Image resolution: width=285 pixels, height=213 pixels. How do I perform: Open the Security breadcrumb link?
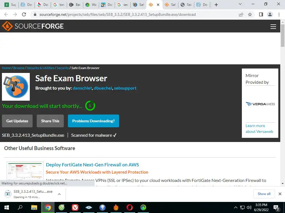63,68
